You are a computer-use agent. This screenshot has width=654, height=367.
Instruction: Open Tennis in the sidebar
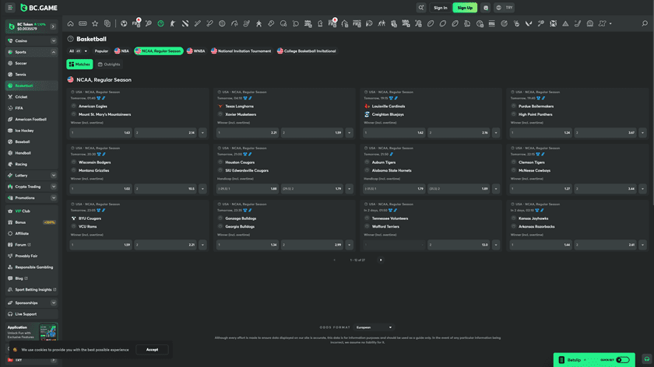[x=31, y=75]
